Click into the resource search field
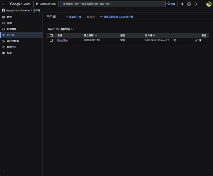This screenshot has height=176, width=213. [x=113, y=4]
